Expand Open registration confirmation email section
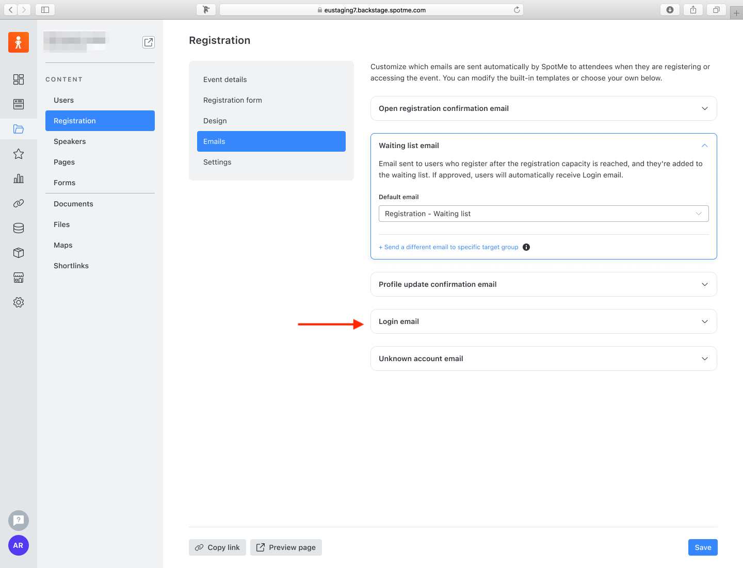743x568 pixels. tap(544, 108)
